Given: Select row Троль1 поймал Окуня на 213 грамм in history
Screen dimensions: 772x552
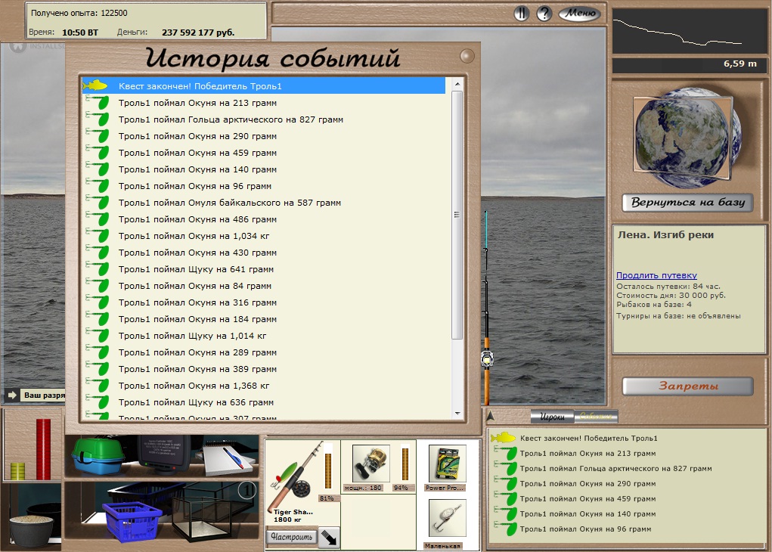Looking at the screenshot, I should click(263, 103).
